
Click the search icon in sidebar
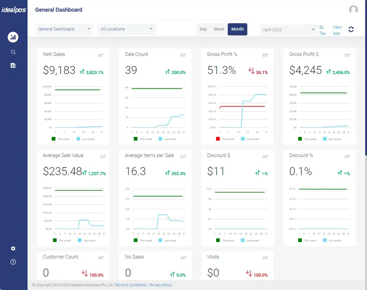coord(13,52)
